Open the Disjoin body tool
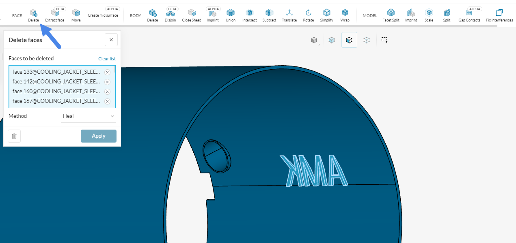 click(x=171, y=15)
